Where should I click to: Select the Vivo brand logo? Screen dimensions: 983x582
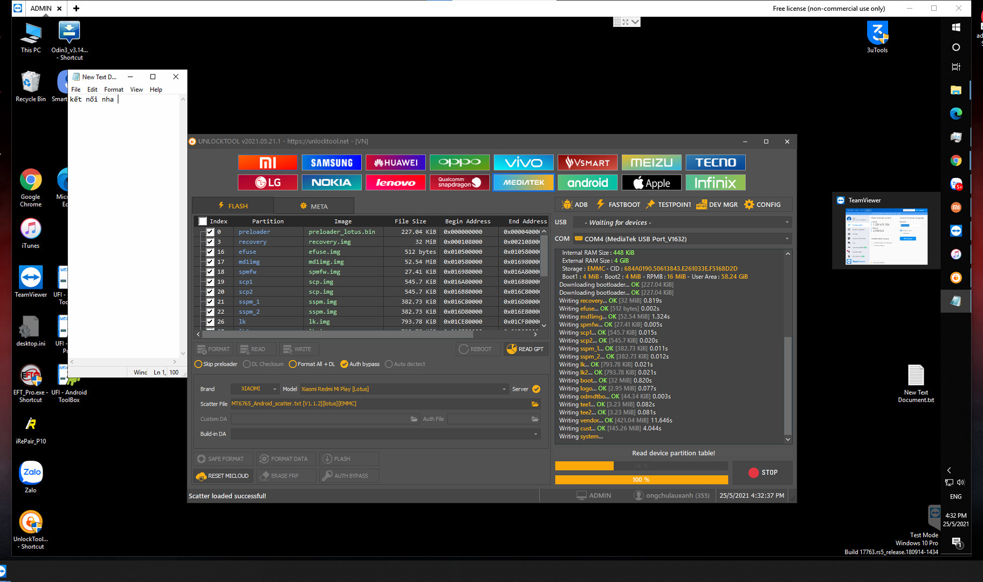[x=524, y=162]
